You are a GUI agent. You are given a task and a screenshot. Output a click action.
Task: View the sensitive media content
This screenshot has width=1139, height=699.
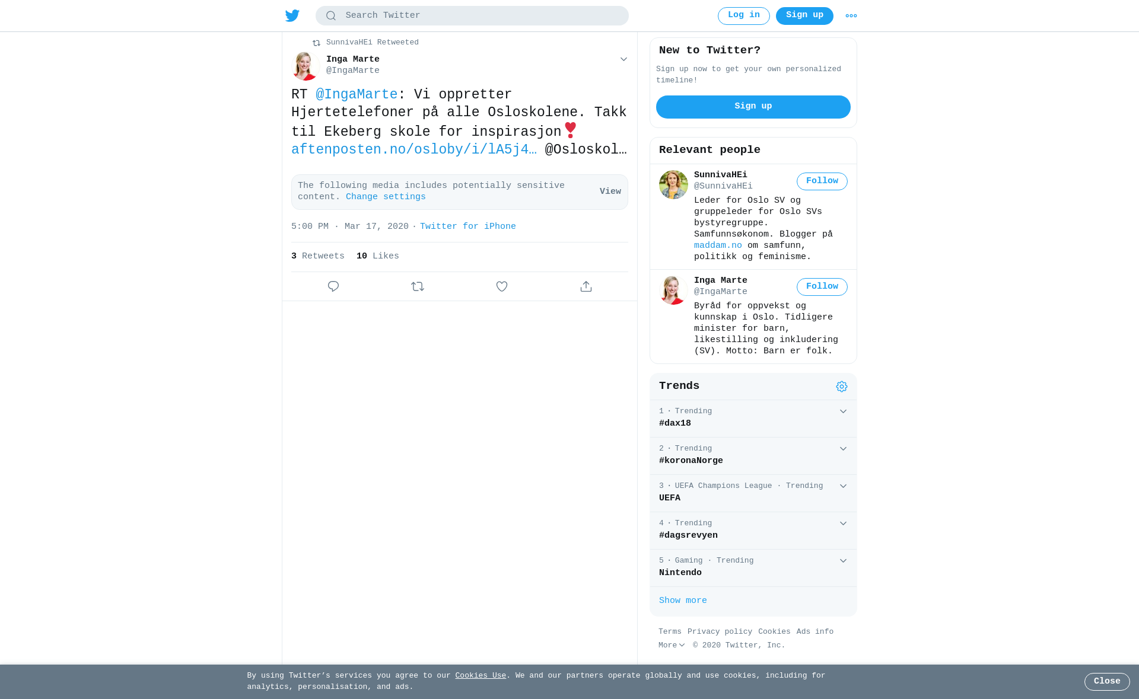[x=610, y=191]
